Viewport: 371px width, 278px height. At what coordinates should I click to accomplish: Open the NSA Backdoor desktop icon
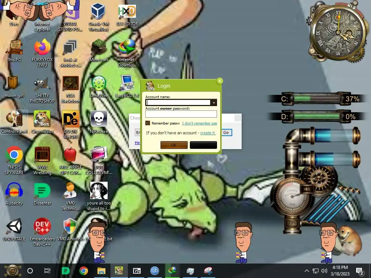[71, 89]
